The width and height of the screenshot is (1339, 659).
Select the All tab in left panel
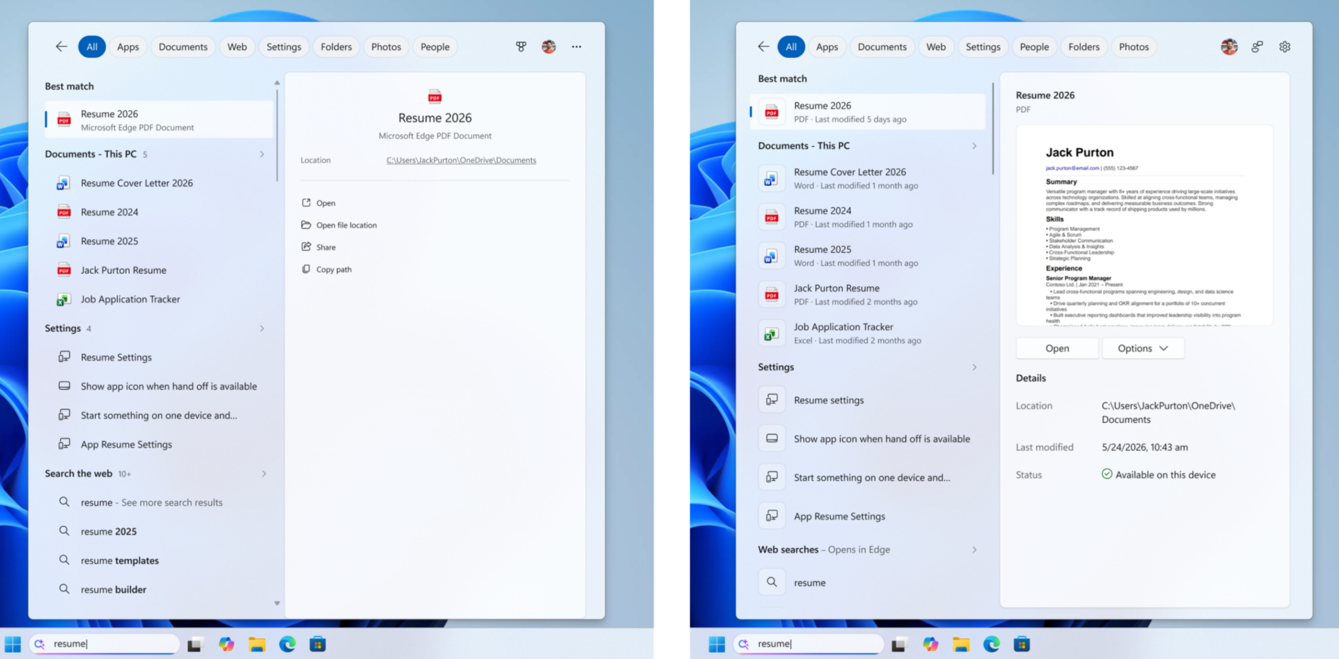point(92,47)
